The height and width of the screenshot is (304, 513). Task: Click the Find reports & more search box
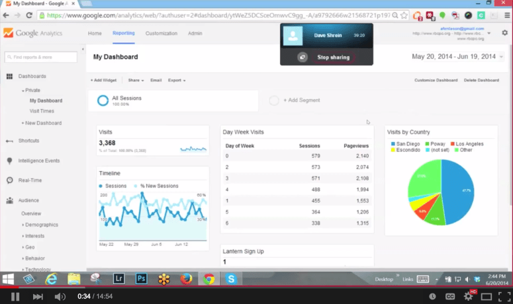pyautogui.click(x=41, y=57)
